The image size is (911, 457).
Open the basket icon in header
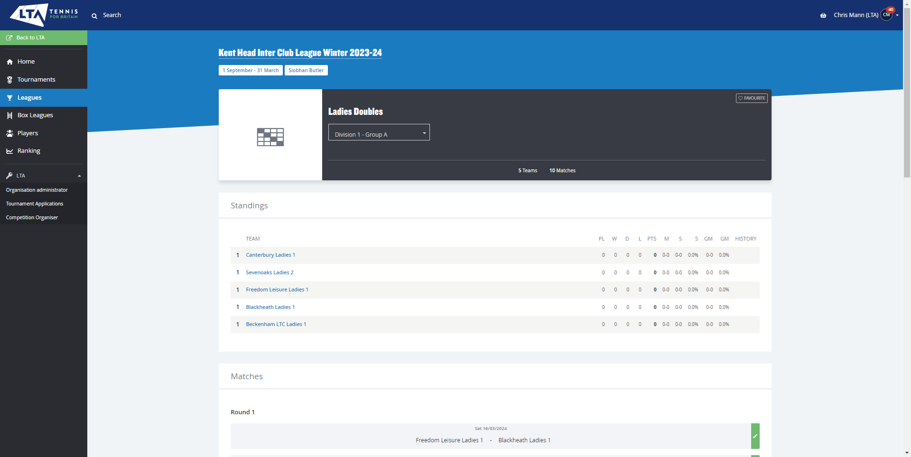823,15
